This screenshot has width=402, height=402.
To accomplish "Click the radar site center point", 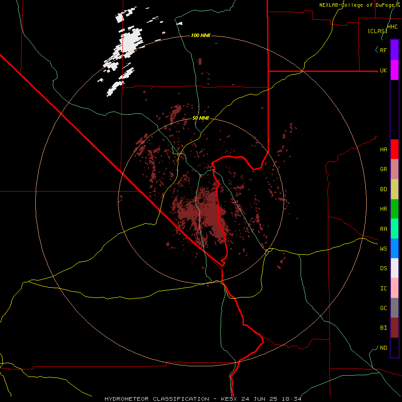I will [x=201, y=201].
